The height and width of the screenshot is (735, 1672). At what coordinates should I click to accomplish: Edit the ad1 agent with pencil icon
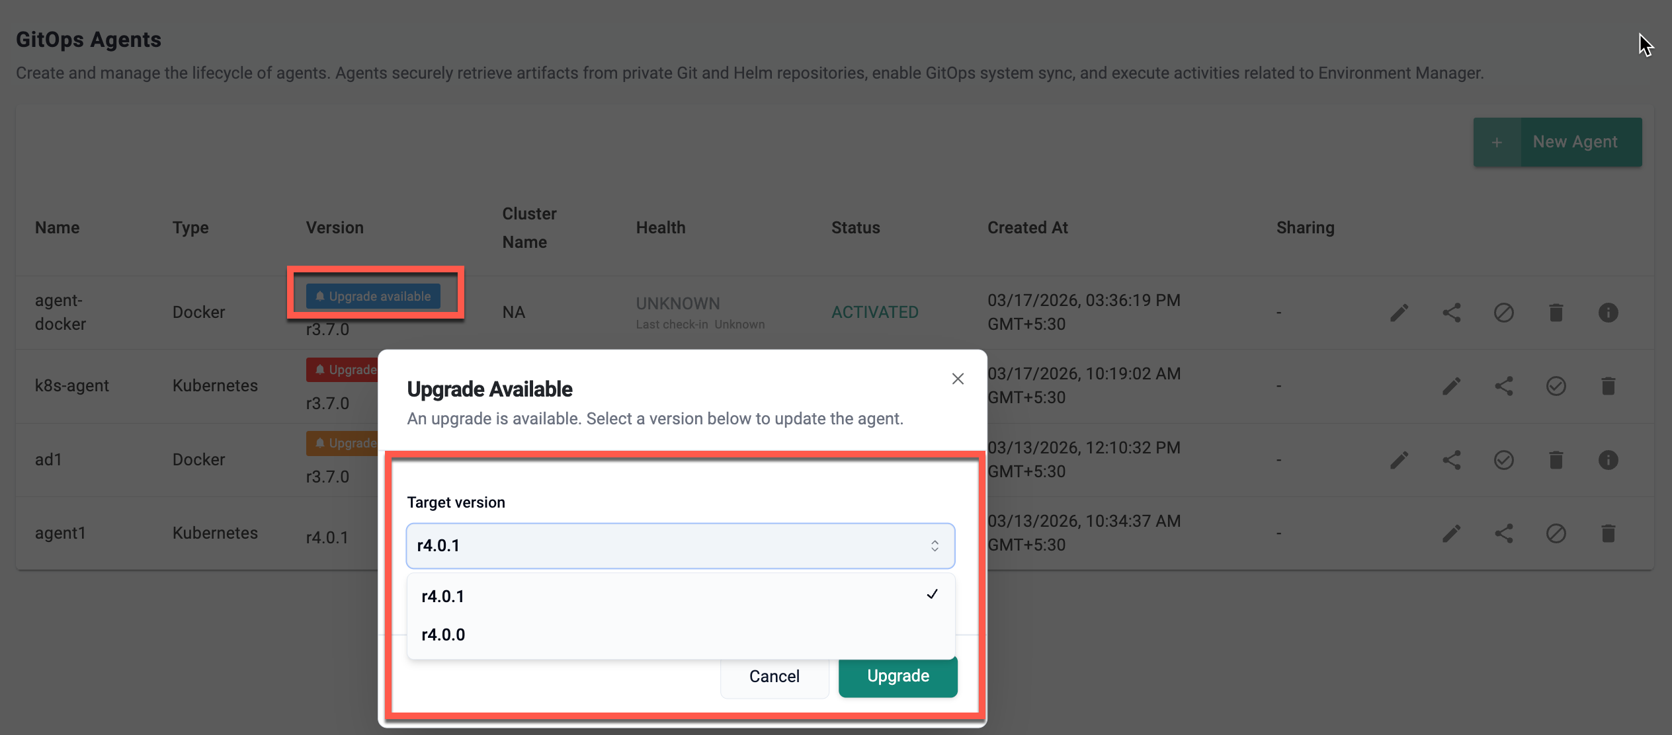tap(1399, 460)
